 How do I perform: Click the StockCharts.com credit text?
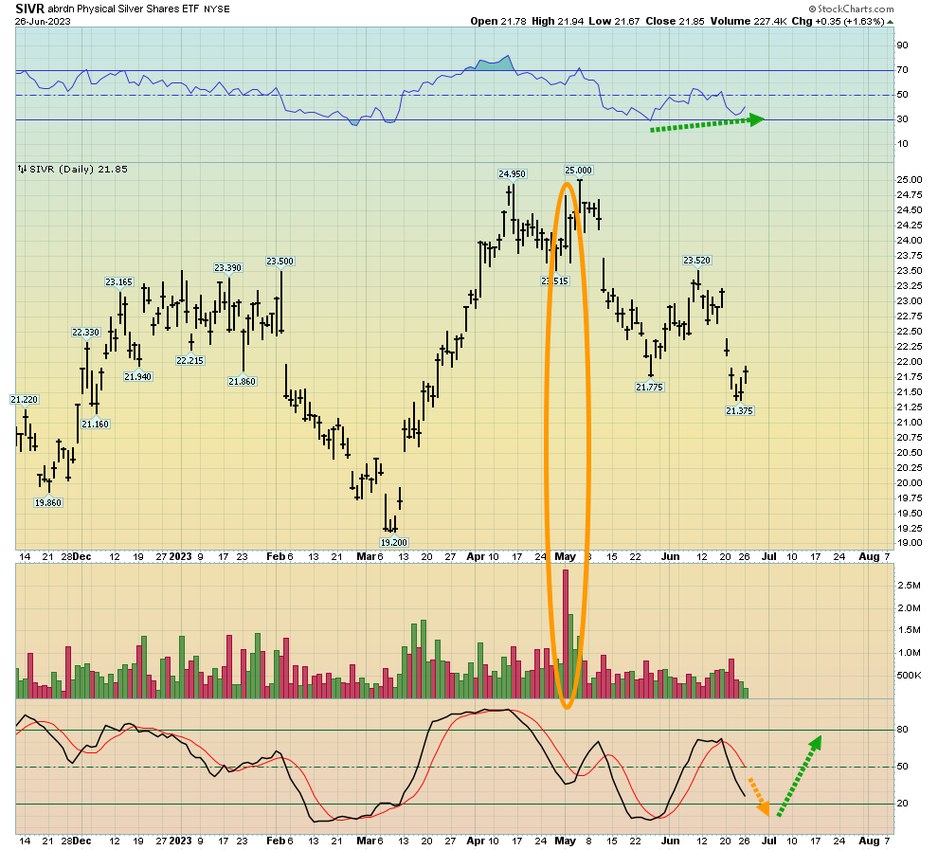point(851,9)
